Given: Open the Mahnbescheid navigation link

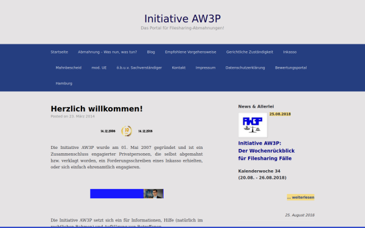Looking at the screenshot, I should pos(68,67).
